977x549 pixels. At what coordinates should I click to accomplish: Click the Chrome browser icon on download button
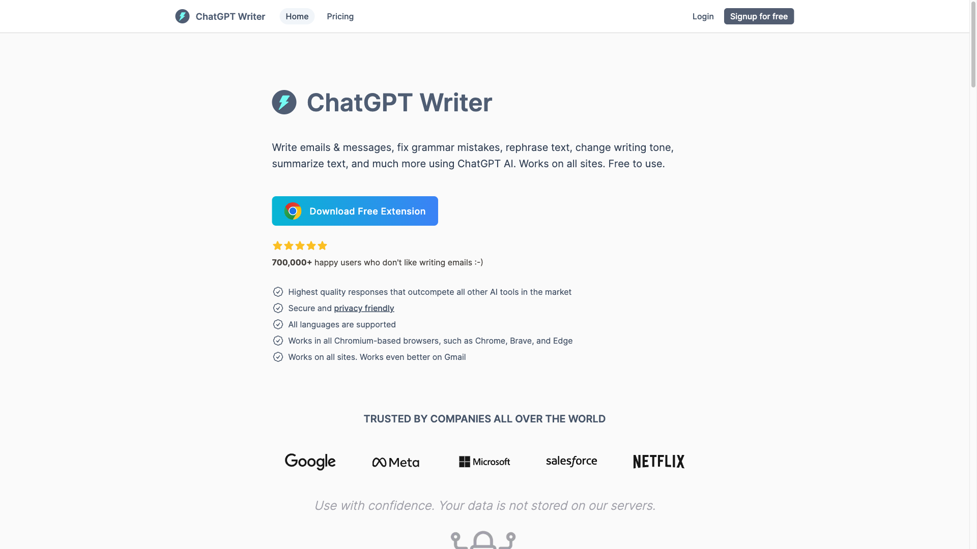coord(293,210)
